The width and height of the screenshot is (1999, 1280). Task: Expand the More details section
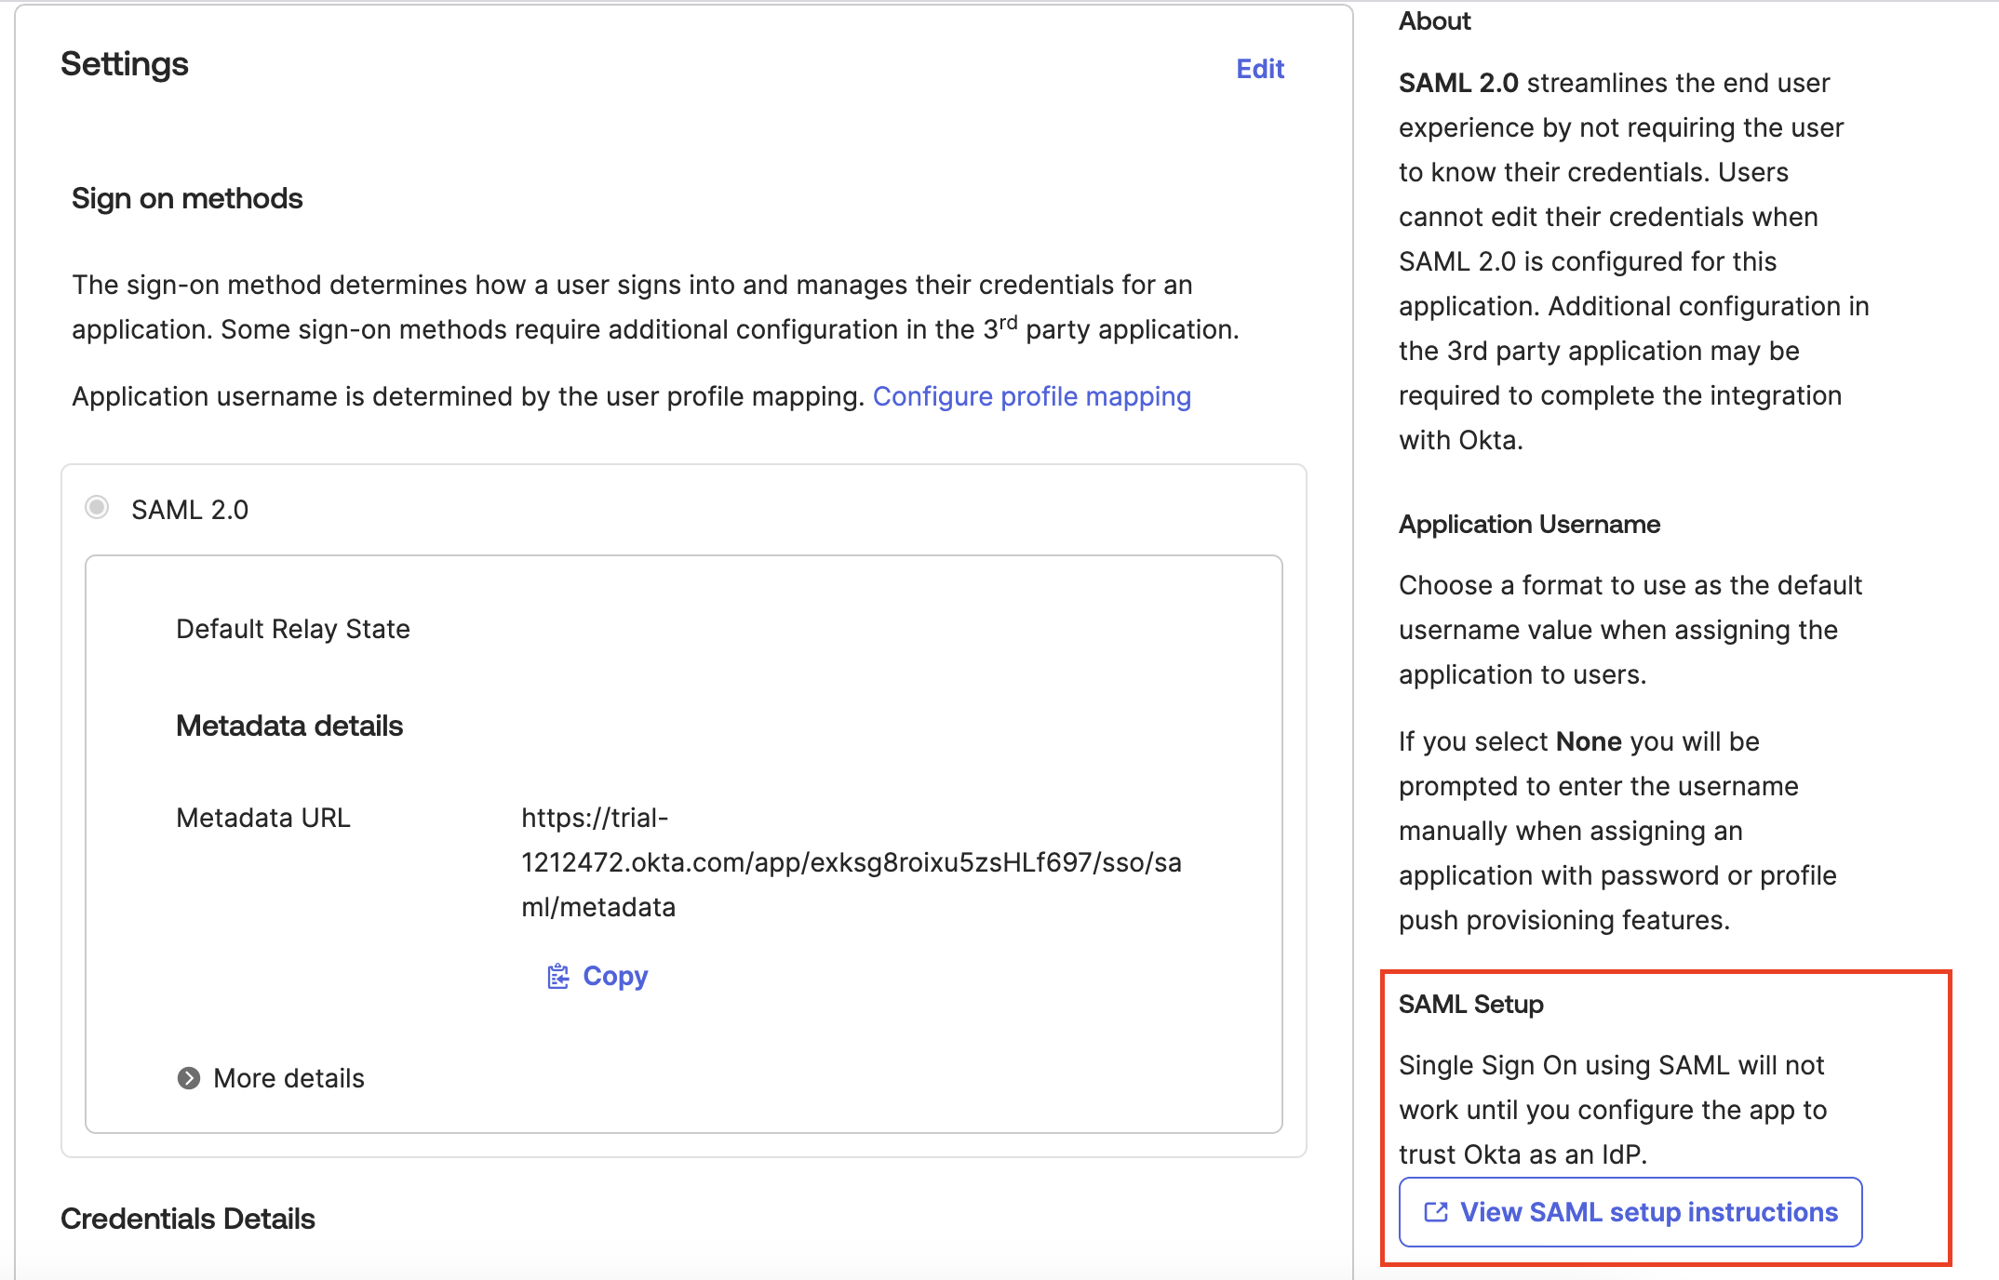click(x=288, y=1078)
